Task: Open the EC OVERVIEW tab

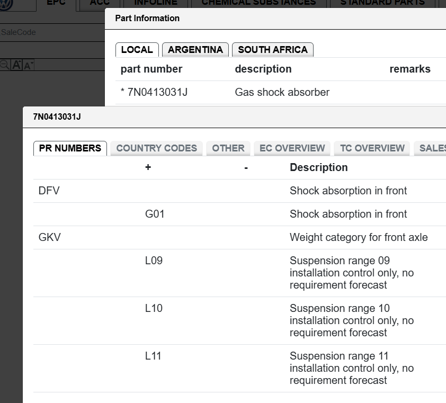Action: pos(292,148)
